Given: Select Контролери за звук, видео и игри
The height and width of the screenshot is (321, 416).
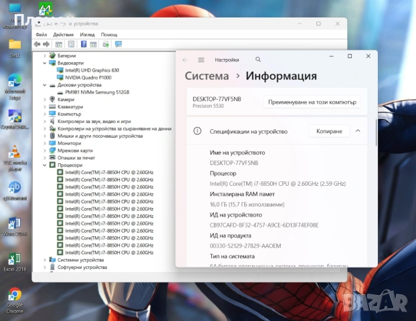Looking at the screenshot, I should coord(94,121).
